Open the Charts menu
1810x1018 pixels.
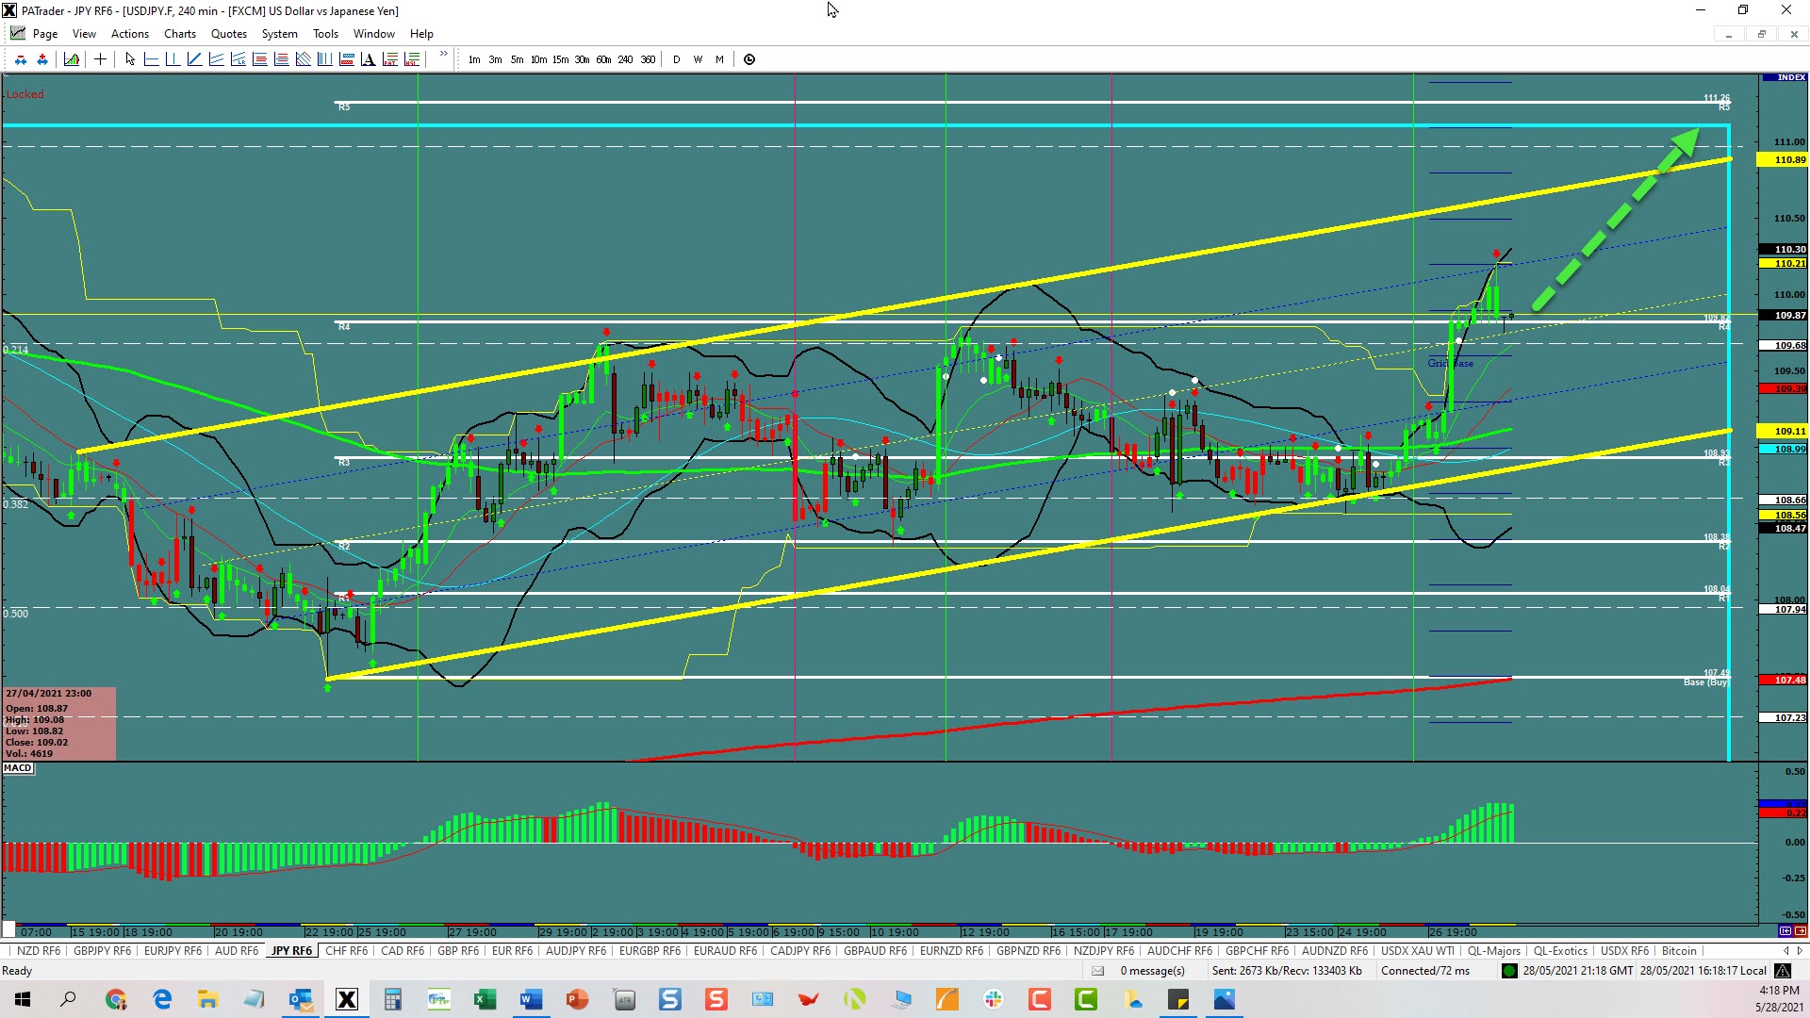[179, 34]
